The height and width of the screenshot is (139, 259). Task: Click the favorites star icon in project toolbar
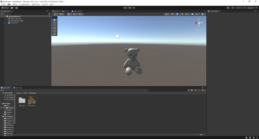(x=199, y=90)
